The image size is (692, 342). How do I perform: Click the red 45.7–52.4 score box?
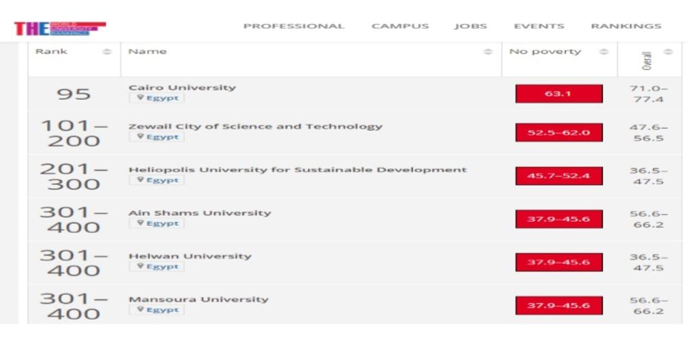[x=558, y=176]
